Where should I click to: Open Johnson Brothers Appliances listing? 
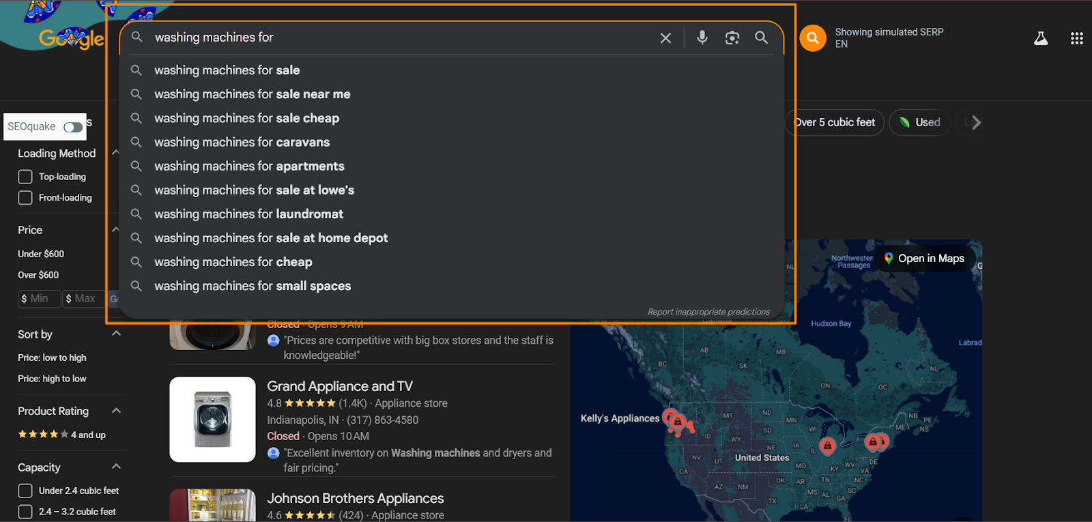pos(356,498)
